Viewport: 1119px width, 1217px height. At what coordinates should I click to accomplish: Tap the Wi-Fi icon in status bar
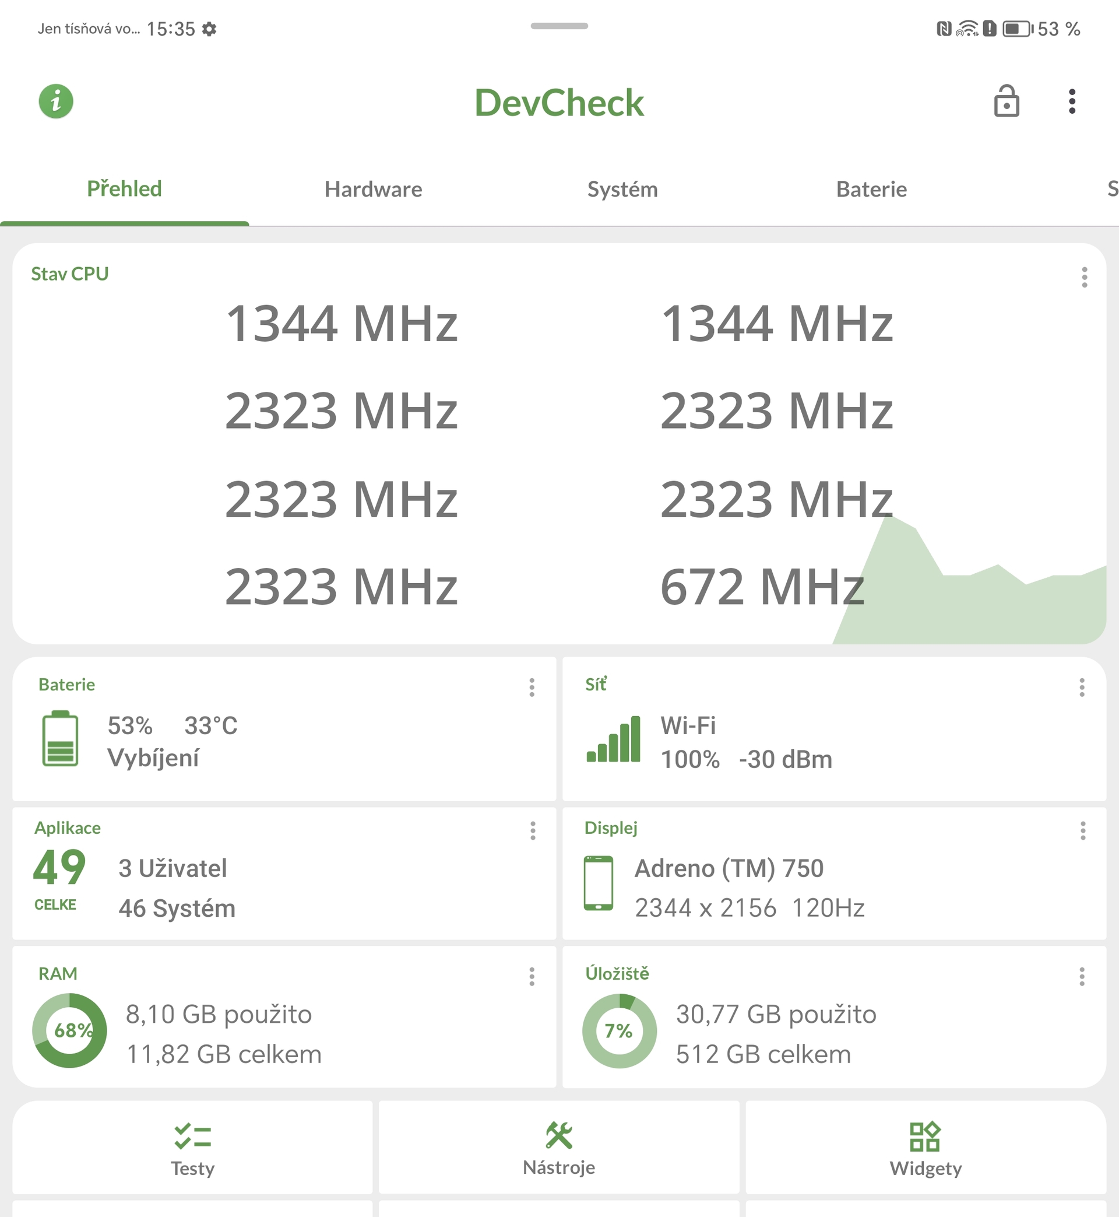click(x=967, y=29)
